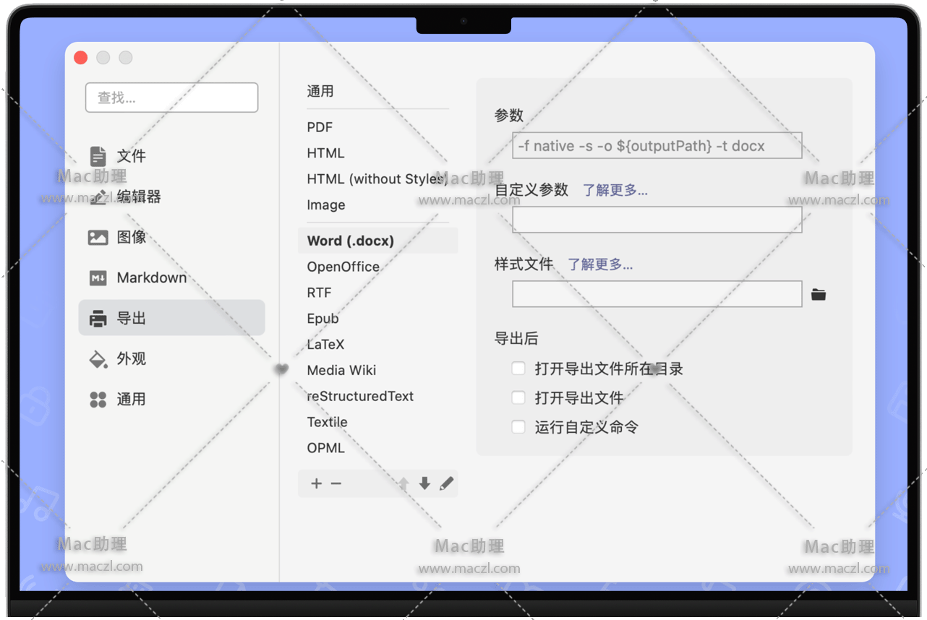Enable 打开导出文件所在目录 checkbox

tap(518, 369)
